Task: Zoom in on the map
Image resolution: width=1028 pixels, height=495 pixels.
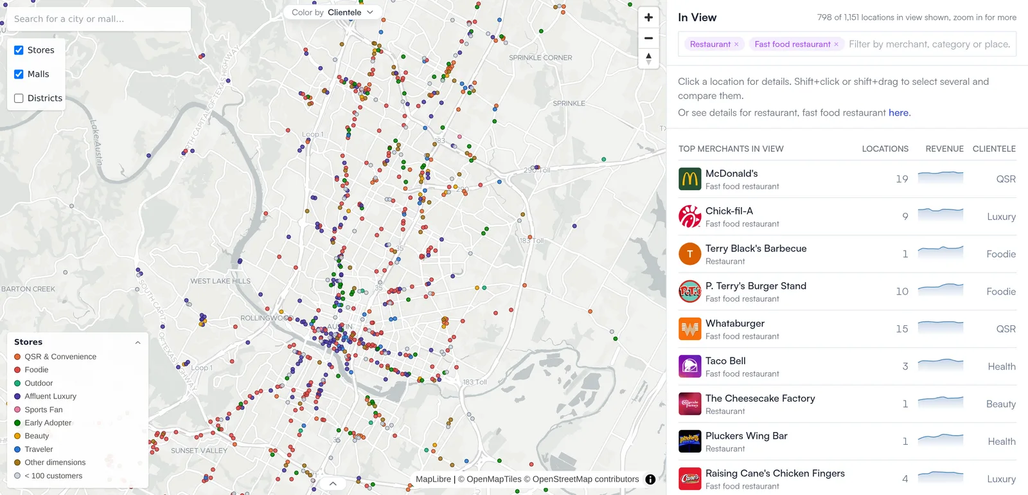Action: [x=648, y=17]
